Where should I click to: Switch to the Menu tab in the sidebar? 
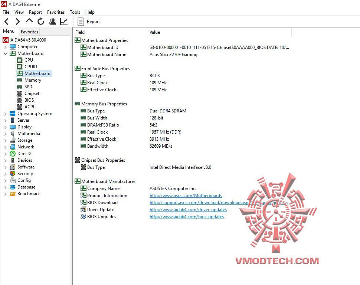(9, 31)
